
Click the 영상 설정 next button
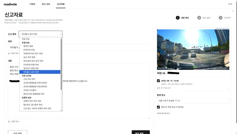[141, 132]
